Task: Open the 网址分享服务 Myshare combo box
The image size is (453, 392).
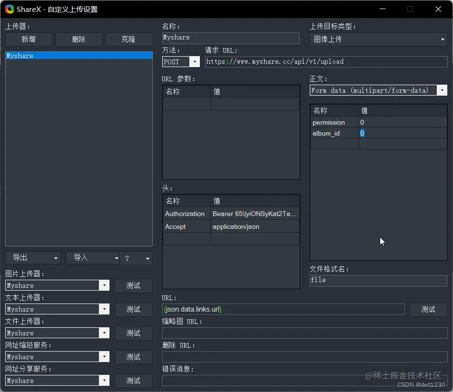Action: (x=57, y=381)
